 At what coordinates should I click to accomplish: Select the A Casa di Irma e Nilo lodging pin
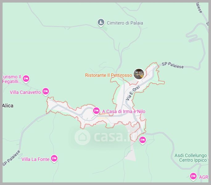point(96,111)
